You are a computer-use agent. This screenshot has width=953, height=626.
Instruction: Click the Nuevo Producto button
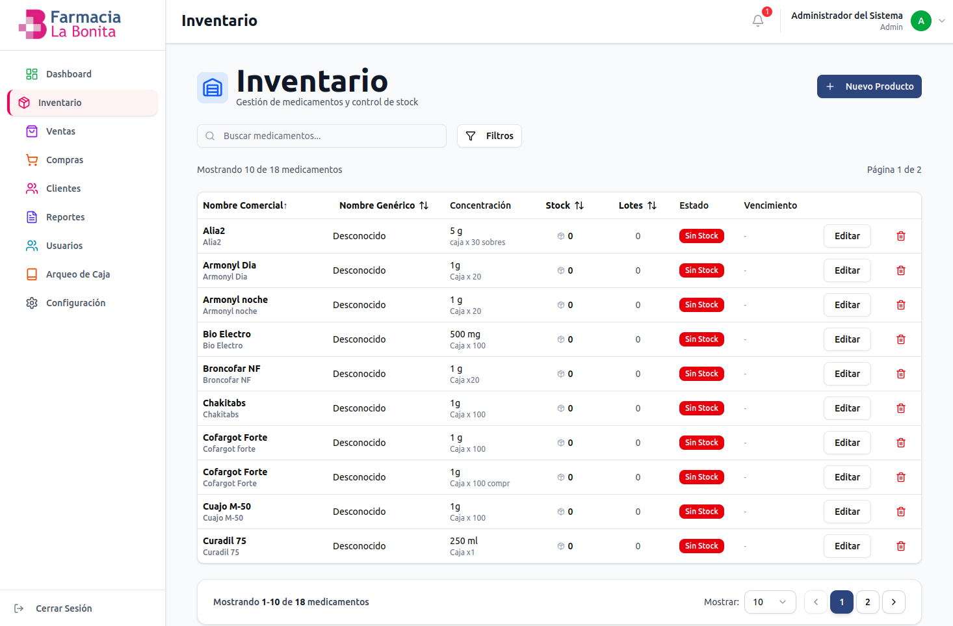pyautogui.click(x=869, y=86)
